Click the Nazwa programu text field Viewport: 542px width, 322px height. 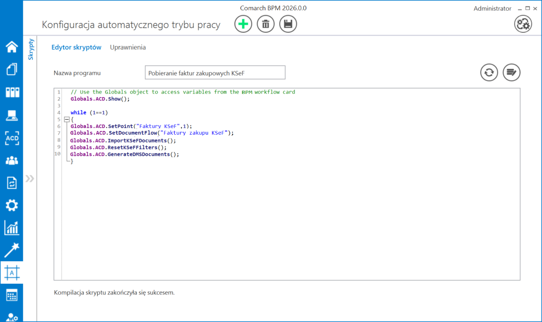coord(215,73)
